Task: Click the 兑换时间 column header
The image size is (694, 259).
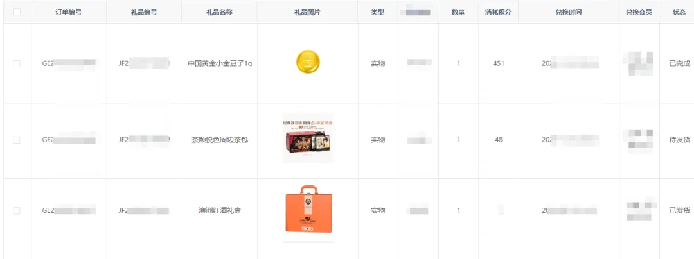Action: click(x=569, y=12)
